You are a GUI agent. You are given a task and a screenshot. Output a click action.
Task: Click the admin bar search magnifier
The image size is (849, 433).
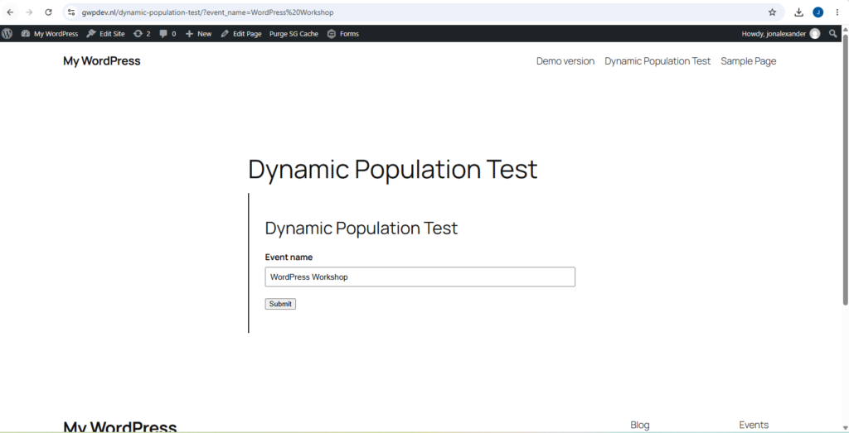[832, 33]
